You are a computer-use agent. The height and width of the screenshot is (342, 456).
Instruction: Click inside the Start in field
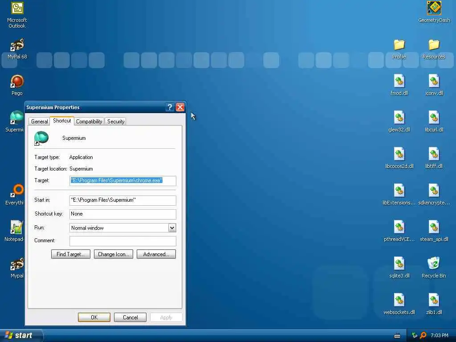(123, 200)
